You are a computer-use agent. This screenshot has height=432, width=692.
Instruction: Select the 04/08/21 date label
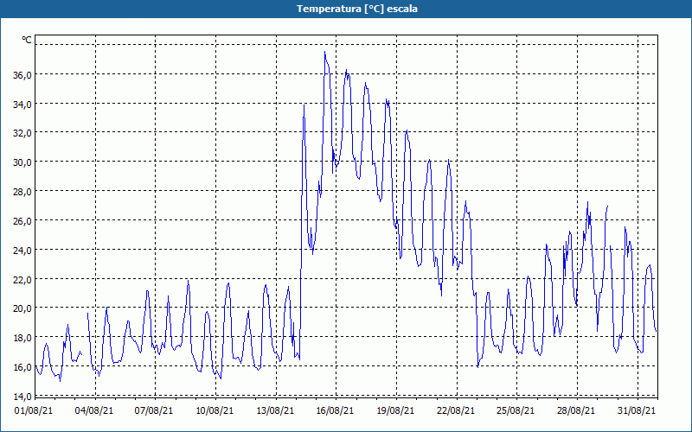[94, 410]
